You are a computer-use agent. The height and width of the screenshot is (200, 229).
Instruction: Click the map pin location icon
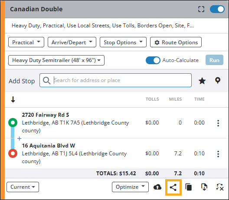tap(218, 81)
